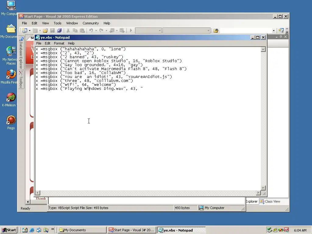The image size is (312, 234).
Task: Open the Notepad Help menu
Action: tap(71, 43)
